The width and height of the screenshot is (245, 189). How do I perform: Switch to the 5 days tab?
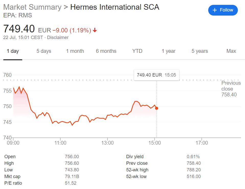tap(44, 51)
